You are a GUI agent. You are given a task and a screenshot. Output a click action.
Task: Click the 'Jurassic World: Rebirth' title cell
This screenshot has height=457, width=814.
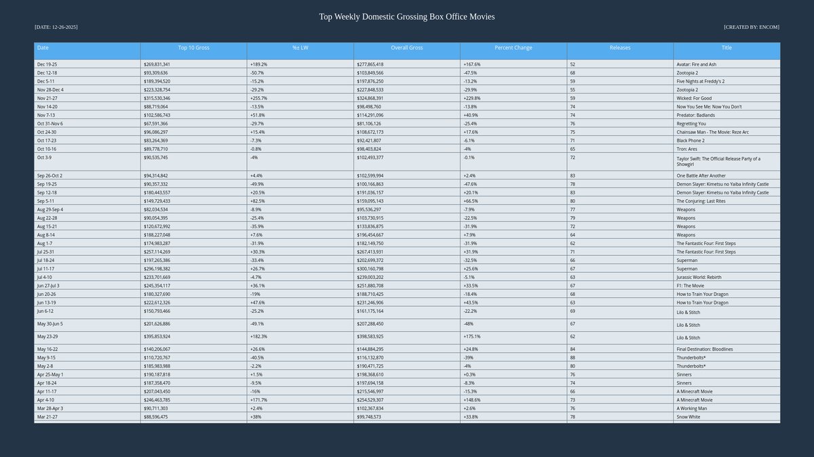[x=726, y=277]
